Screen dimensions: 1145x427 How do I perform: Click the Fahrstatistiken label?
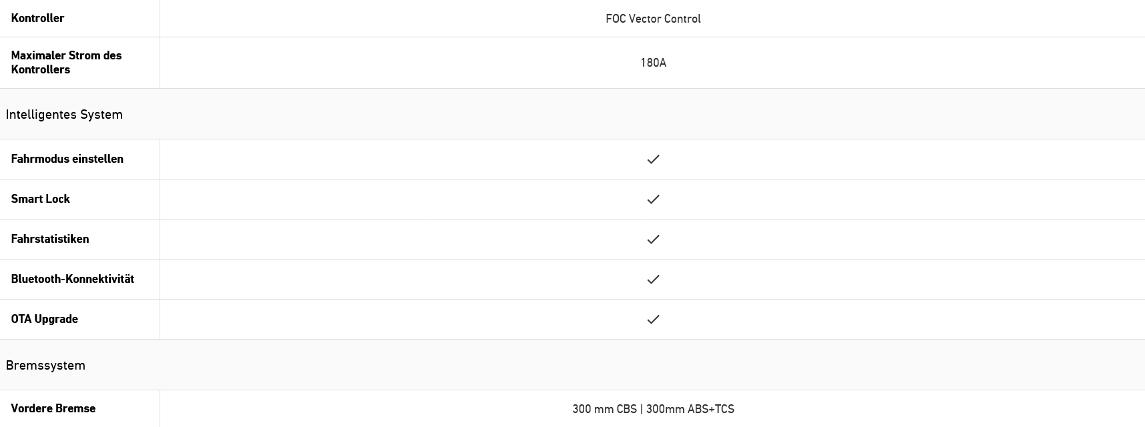tap(49, 239)
